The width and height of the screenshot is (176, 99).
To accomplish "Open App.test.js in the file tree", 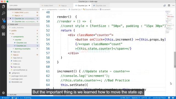I will click(x=18, y=58).
